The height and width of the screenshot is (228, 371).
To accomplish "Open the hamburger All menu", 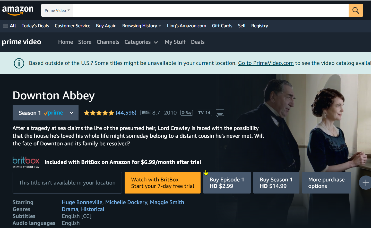I will [9, 26].
